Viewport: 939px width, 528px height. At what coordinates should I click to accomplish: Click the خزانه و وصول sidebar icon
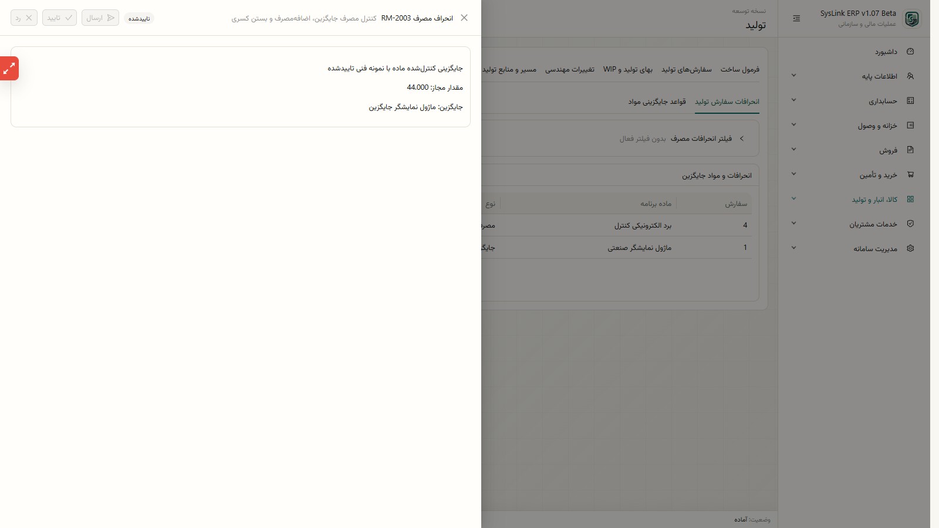(x=910, y=126)
